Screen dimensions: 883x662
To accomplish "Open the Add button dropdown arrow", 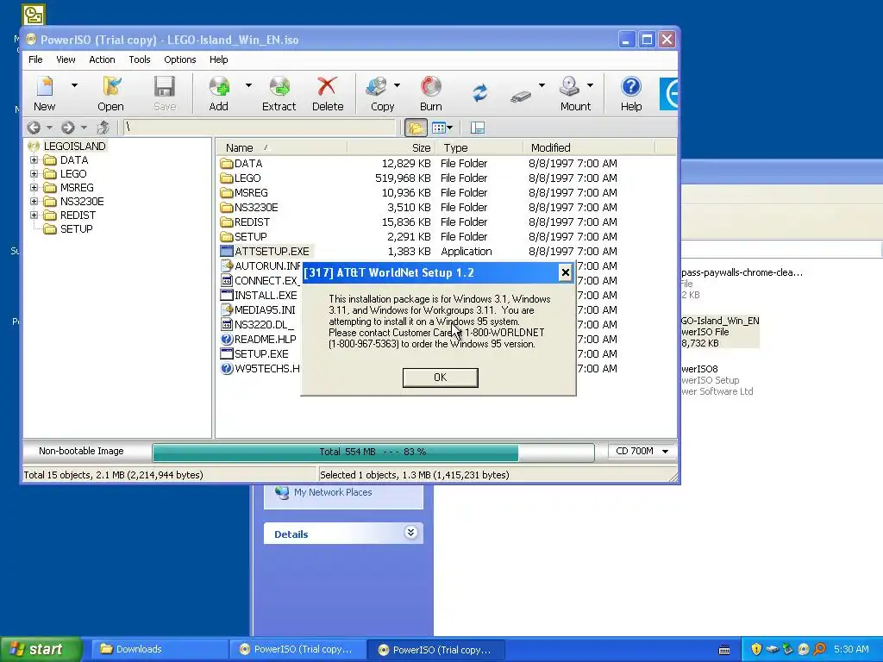I will coord(248,85).
